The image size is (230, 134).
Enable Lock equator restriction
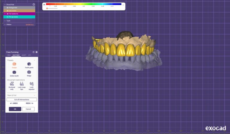click(31, 84)
